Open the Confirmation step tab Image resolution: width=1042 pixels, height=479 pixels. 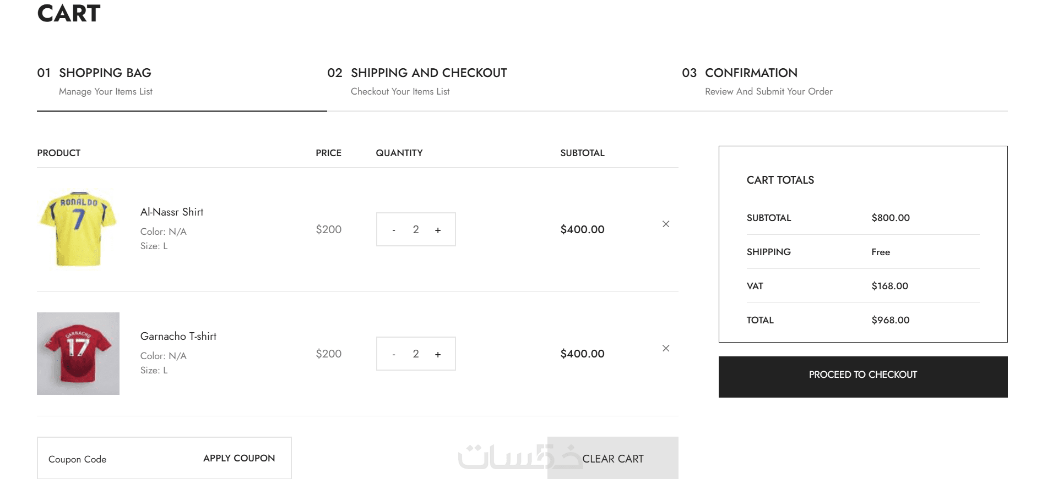(751, 73)
